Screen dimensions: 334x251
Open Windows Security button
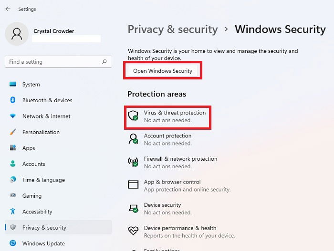(163, 71)
